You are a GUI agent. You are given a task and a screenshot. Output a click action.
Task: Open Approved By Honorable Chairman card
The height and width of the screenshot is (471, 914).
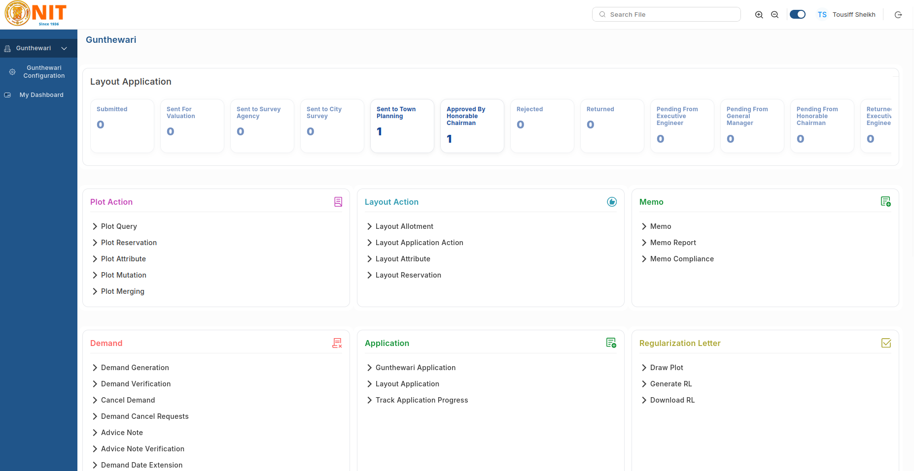[472, 126]
